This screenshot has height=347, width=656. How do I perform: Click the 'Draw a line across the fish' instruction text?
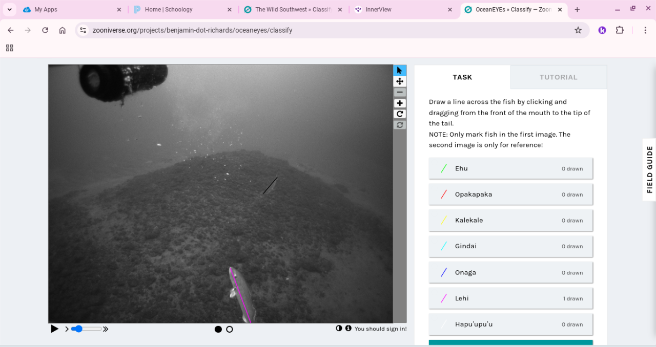pos(510,113)
